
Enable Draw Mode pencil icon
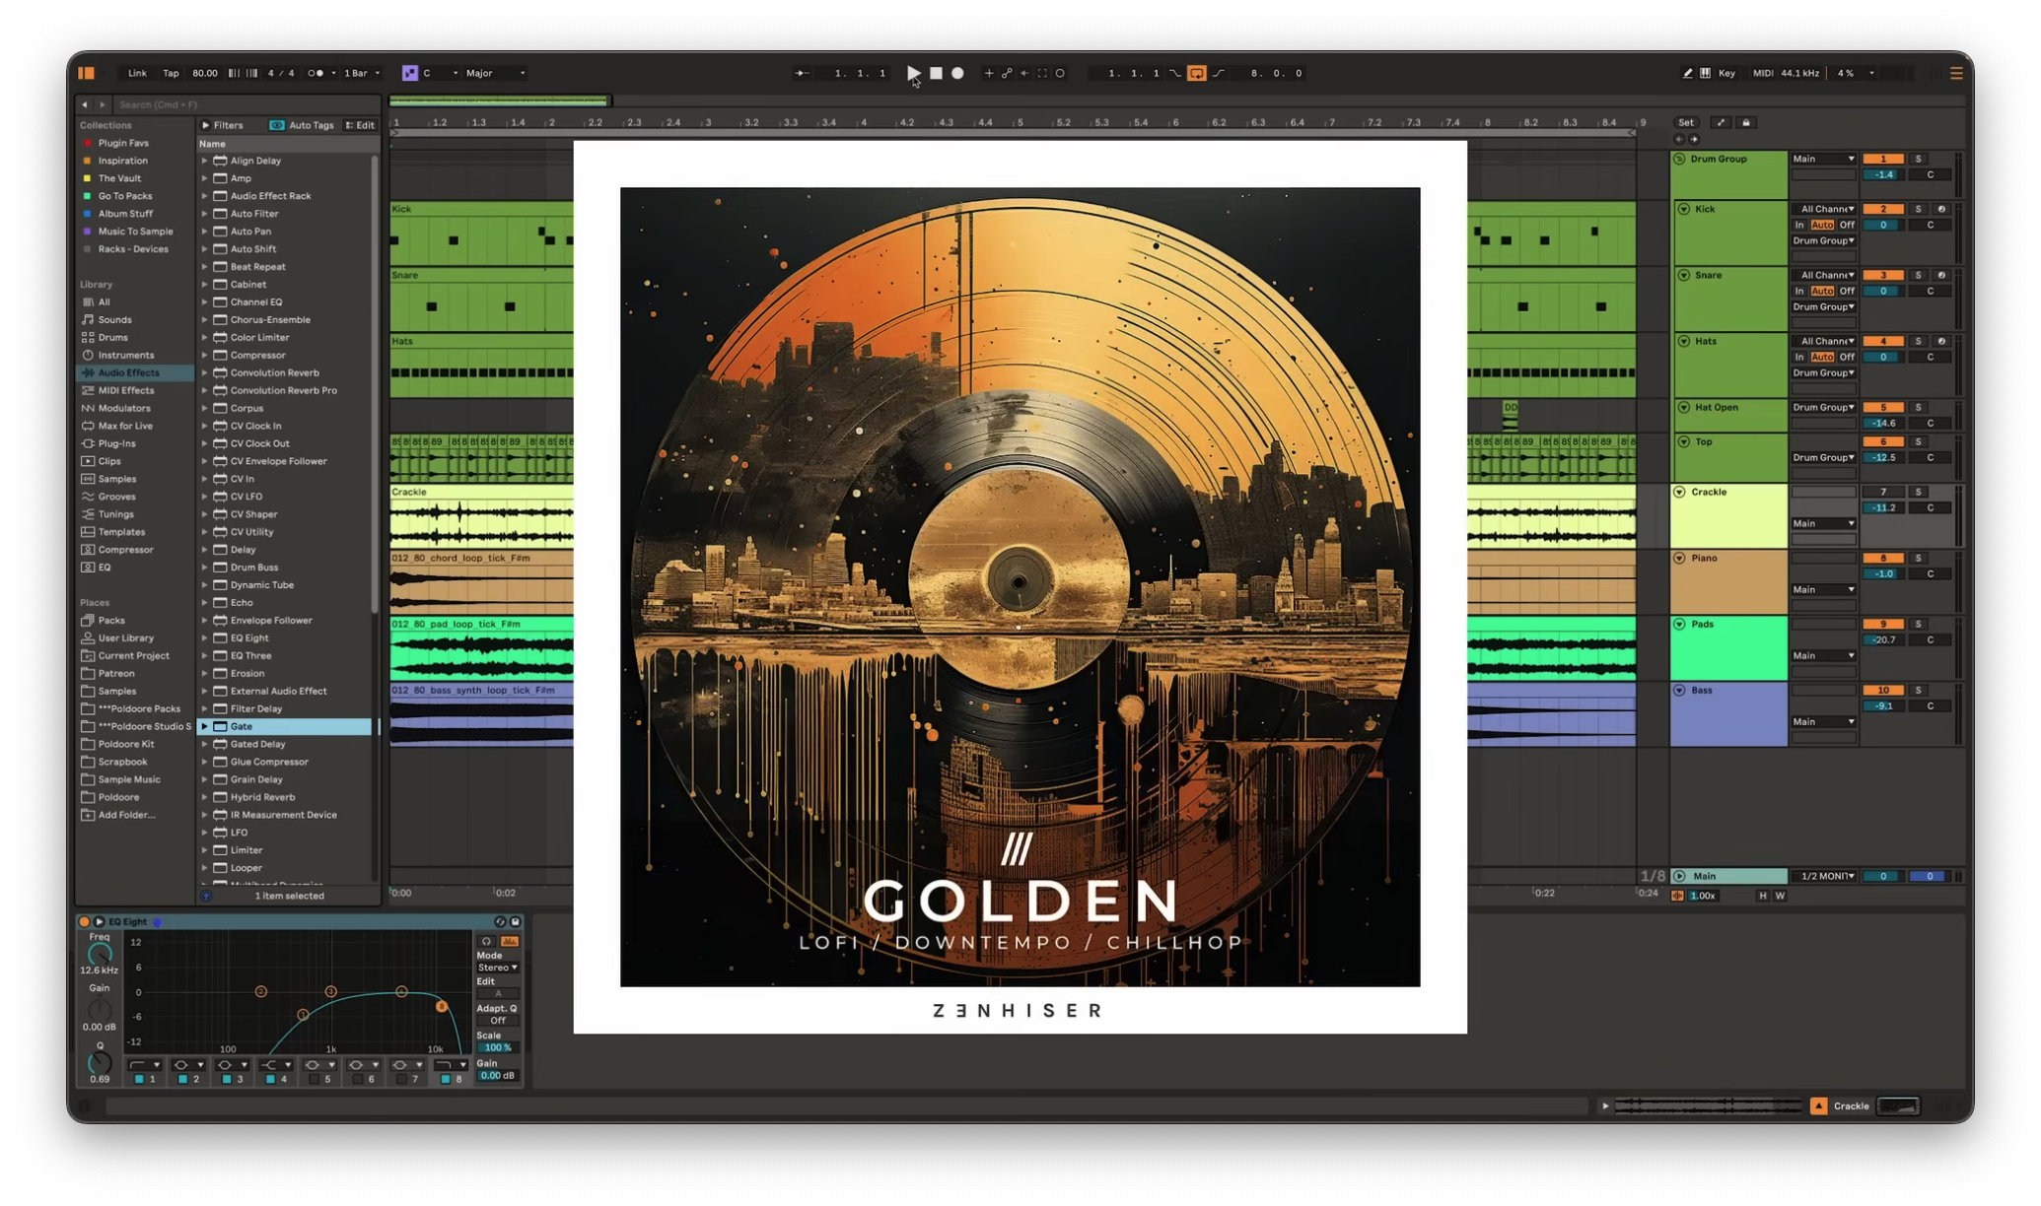click(1687, 73)
